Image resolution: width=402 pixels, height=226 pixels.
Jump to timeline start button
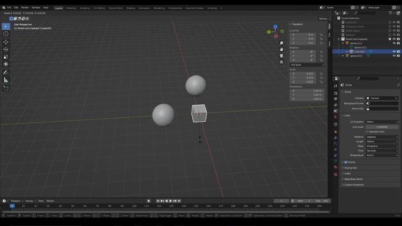158,201
